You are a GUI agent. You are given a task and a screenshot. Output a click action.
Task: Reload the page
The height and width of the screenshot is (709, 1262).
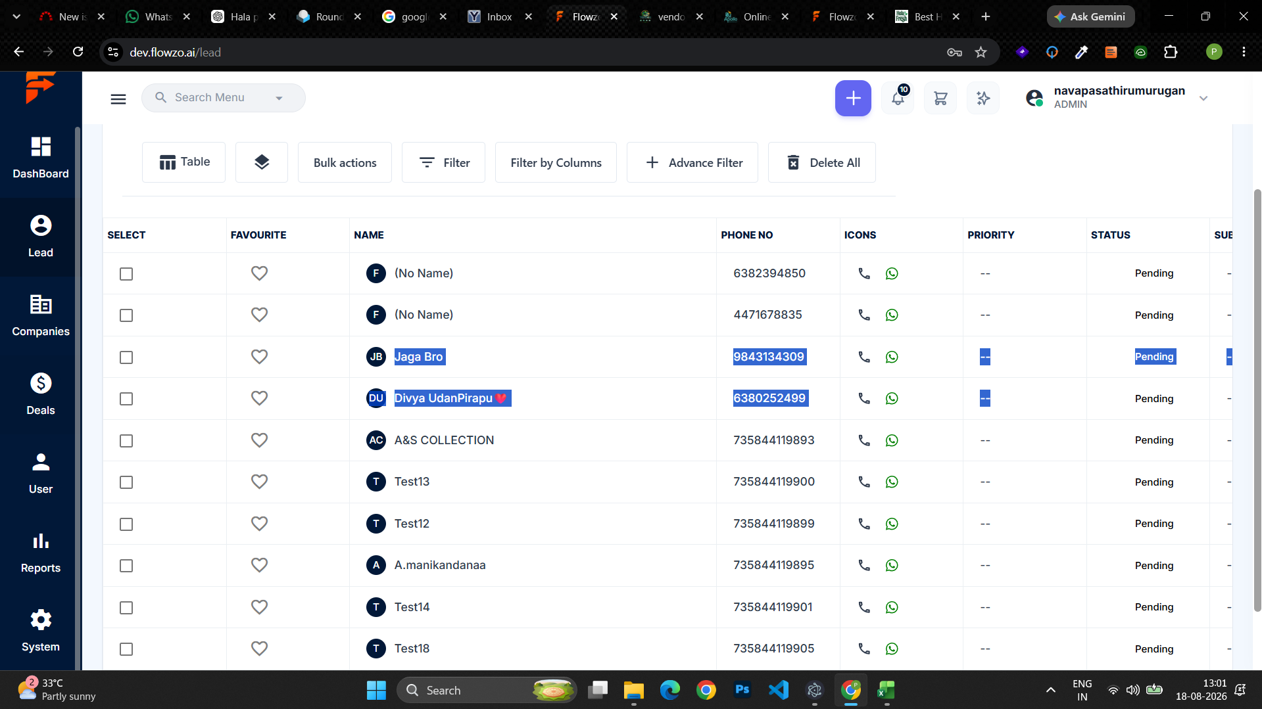[x=78, y=52]
